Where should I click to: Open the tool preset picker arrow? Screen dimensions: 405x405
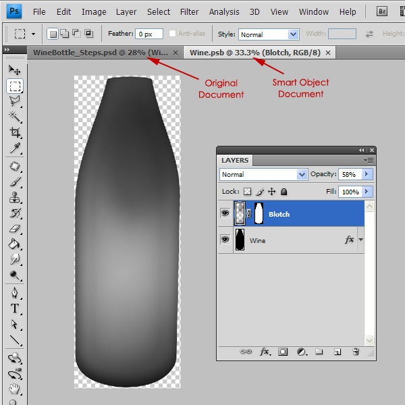tap(33, 34)
